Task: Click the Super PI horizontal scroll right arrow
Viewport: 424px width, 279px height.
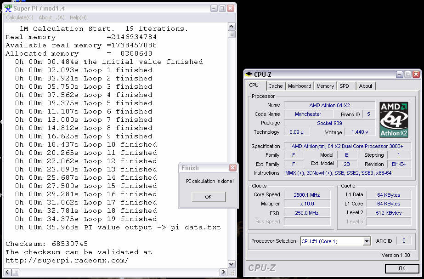Action: (x=223, y=272)
